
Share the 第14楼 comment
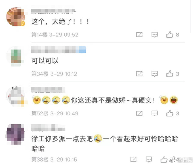click(140, 34)
